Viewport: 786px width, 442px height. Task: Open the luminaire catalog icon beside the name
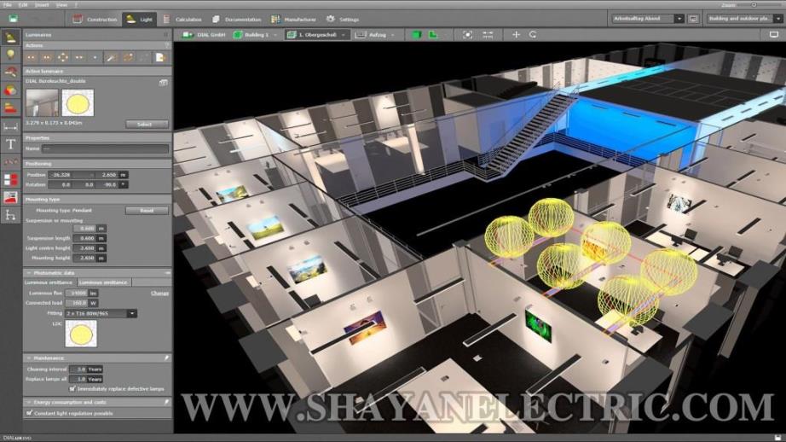tap(164, 82)
